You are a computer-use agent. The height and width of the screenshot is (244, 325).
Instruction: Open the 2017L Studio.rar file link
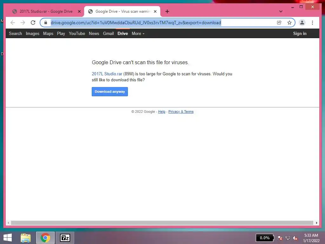coord(107,74)
